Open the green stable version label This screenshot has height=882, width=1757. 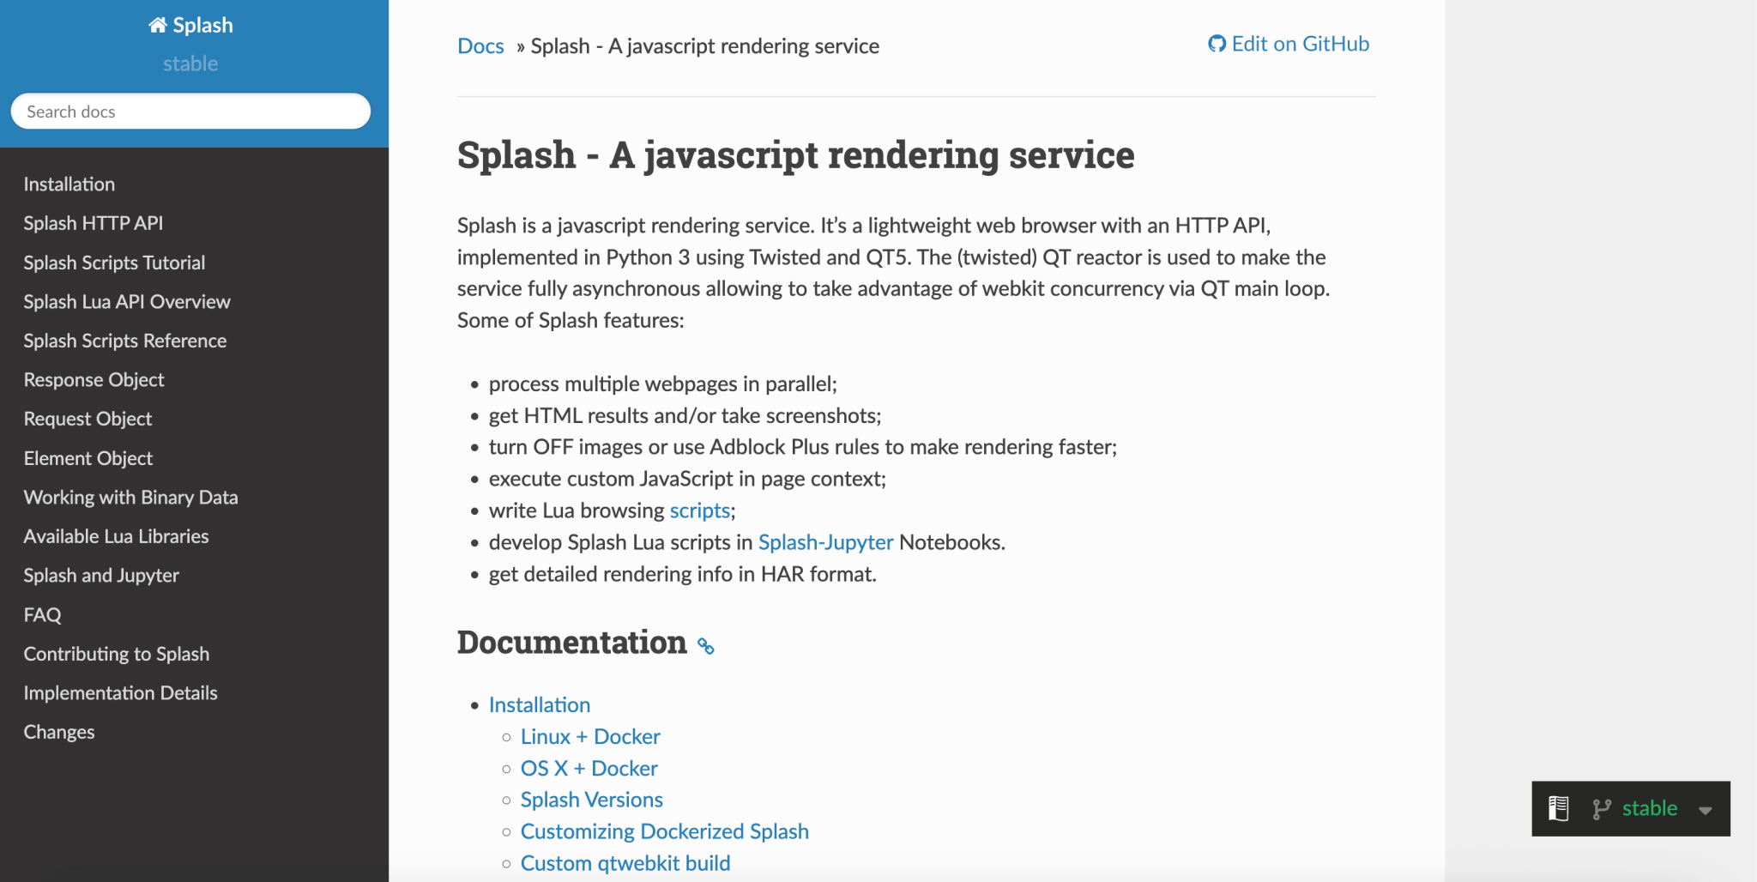coord(1649,808)
